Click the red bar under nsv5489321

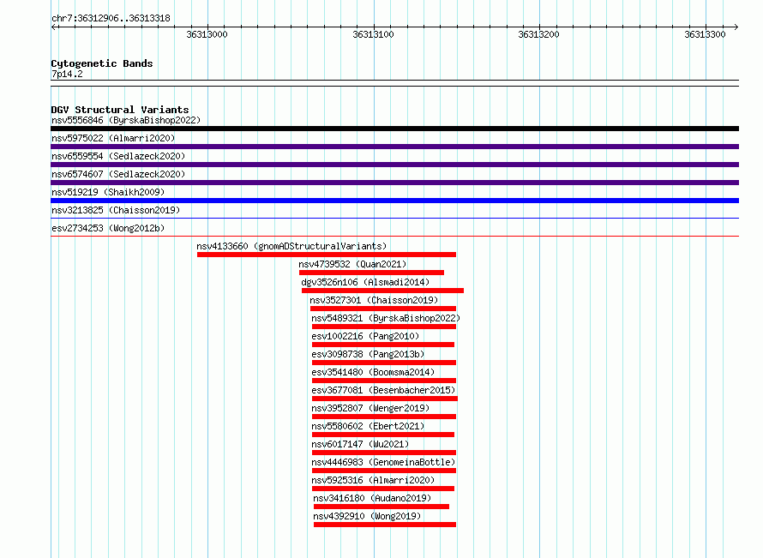[x=384, y=327]
